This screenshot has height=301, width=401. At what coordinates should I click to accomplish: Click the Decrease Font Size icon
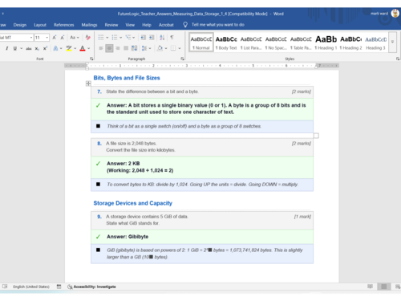63,38
